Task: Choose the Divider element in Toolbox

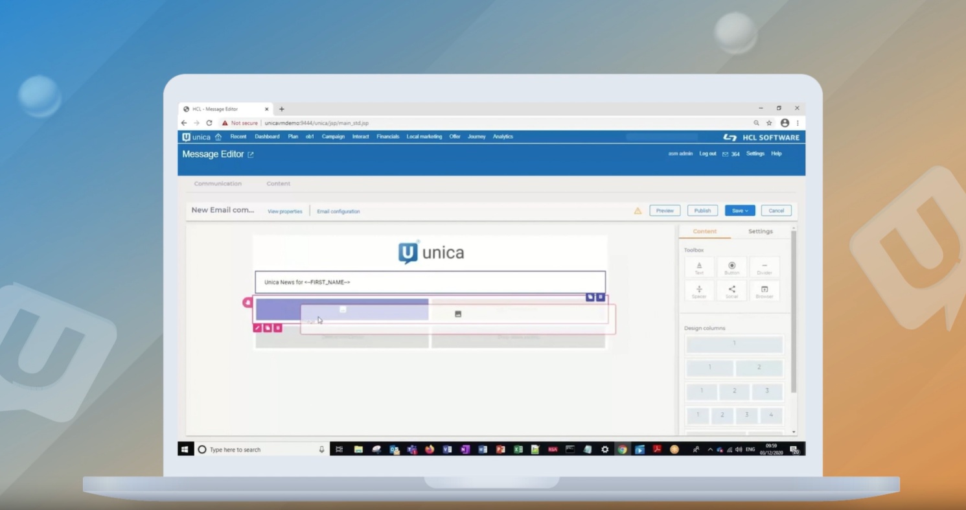Action: 765,268
